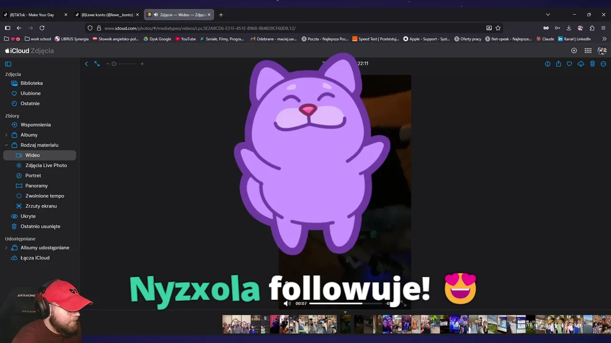This screenshot has height=343, width=611.
Task: Expand the Albumy udostępniane chevron
Action: click(x=6, y=248)
